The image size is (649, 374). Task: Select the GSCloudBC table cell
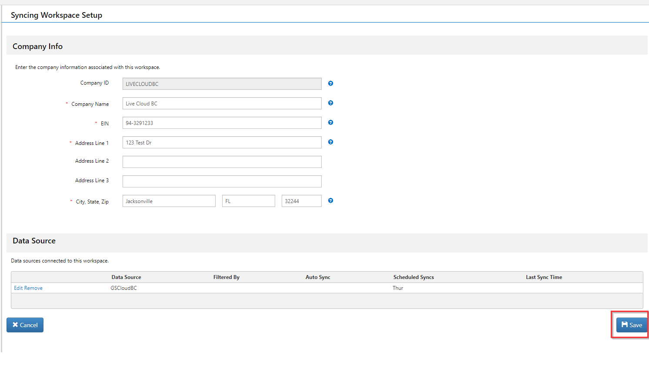[x=123, y=288]
